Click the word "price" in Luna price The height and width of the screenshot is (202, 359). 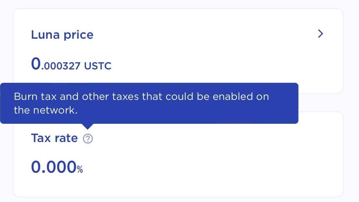pos(78,36)
